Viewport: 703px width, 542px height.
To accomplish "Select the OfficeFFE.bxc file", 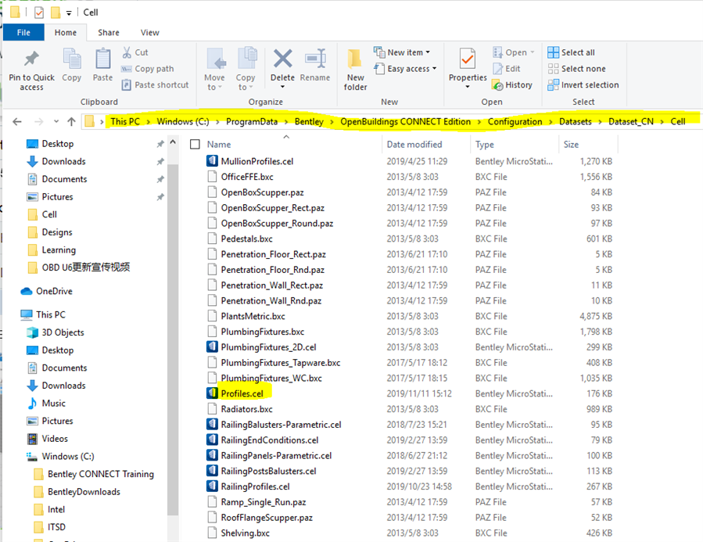I will point(247,177).
